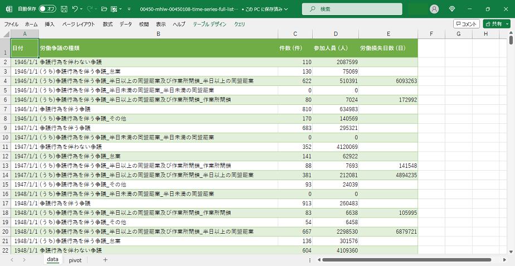Screen dimensions: 515x266
Task: Open the テーブル デザイン ribbon tab
Action: click(x=210, y=24)
